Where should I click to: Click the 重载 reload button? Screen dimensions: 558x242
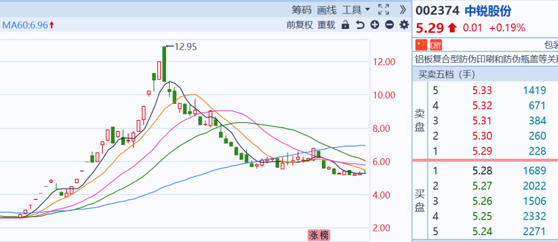pyautogui.click(x=327, y=25)
